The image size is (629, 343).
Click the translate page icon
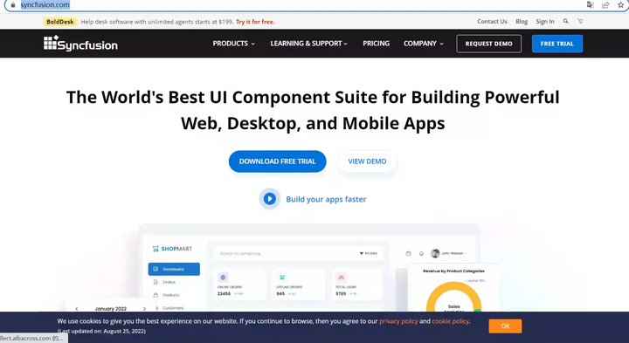pos(590,5)
